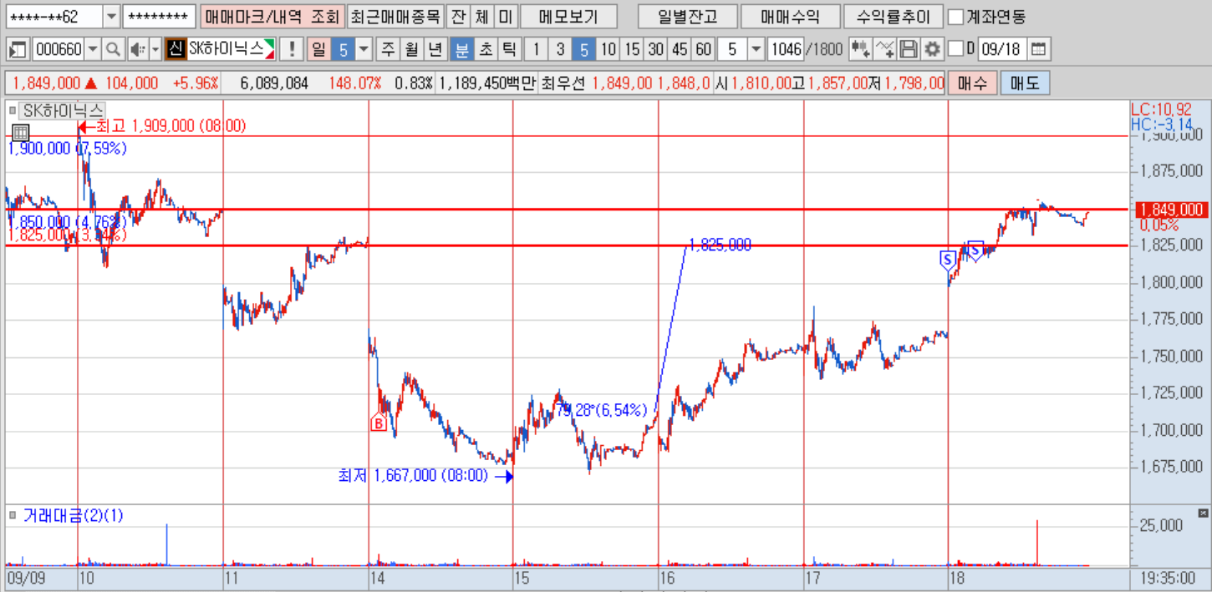This screenshot has width=1212, height=592.
Task: Click account password field
Action: click(x=160, y=16)
